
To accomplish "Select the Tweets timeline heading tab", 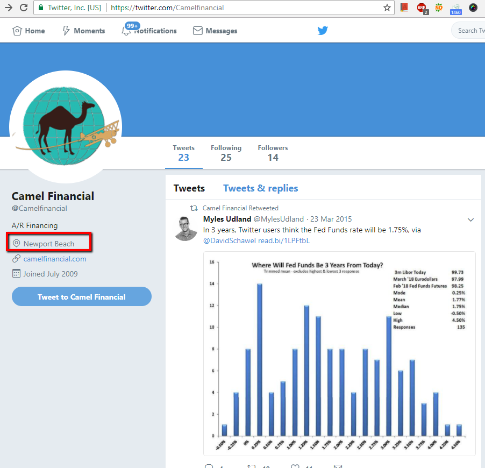I will tap(189, 188).
